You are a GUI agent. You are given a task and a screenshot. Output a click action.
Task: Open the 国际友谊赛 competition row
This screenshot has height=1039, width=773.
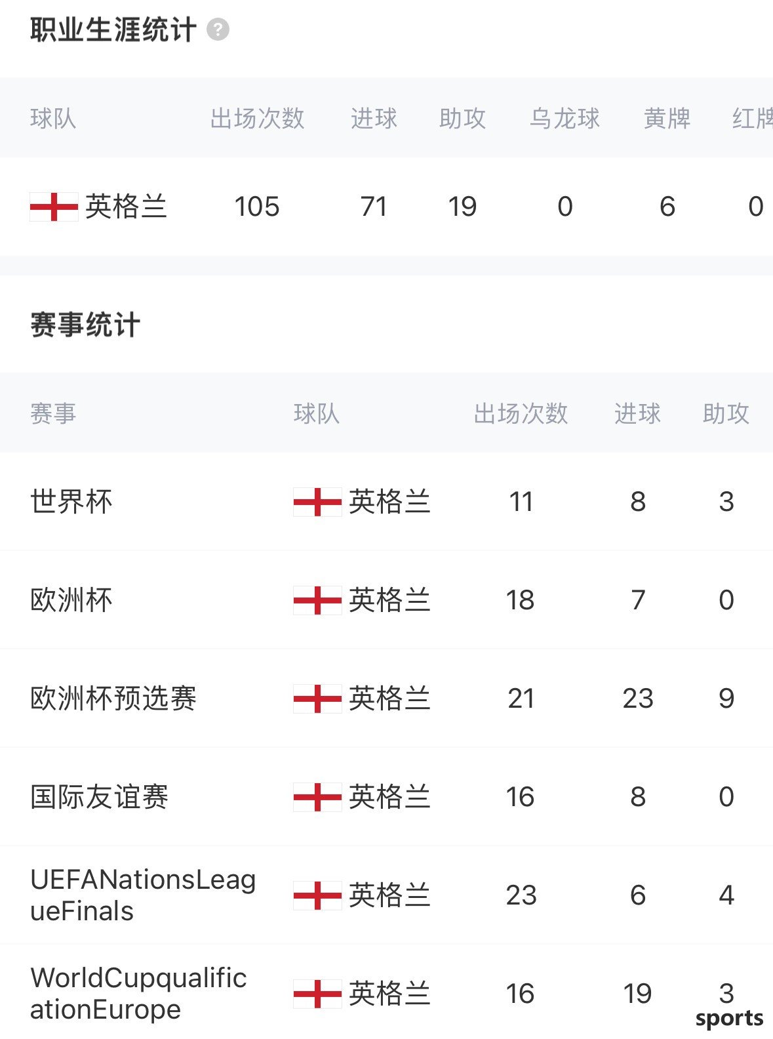point(386,797)
